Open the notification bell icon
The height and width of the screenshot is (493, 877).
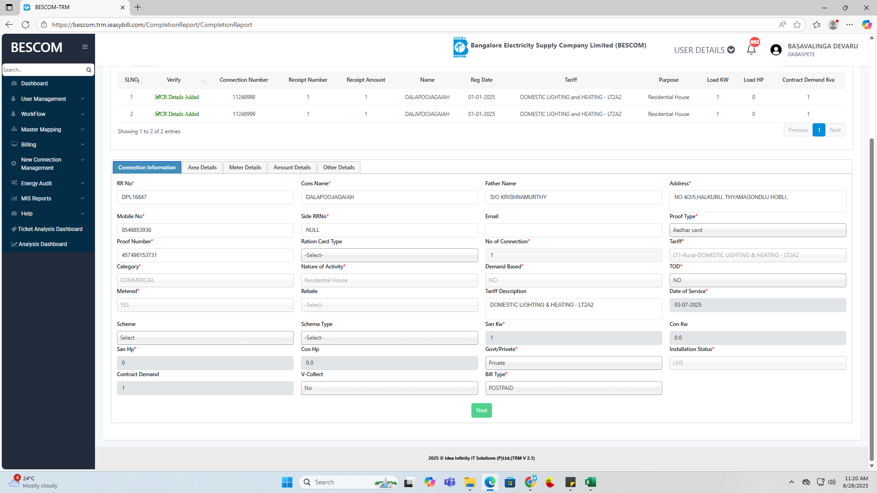coord(751,50)
